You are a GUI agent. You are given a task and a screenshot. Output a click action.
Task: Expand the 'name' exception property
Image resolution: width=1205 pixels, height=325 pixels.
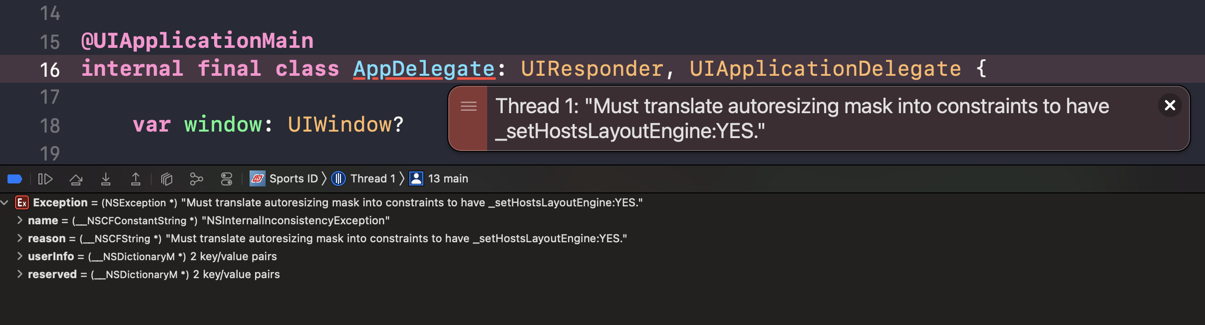click(19, 220)
